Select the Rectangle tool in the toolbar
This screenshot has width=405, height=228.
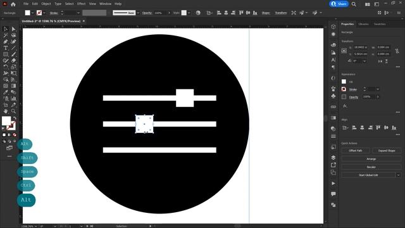pos(6,54)
